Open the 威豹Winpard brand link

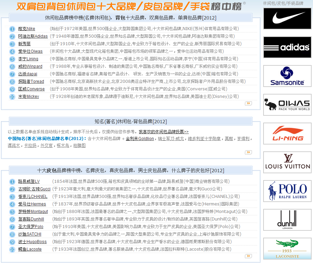tap(30, 66)
